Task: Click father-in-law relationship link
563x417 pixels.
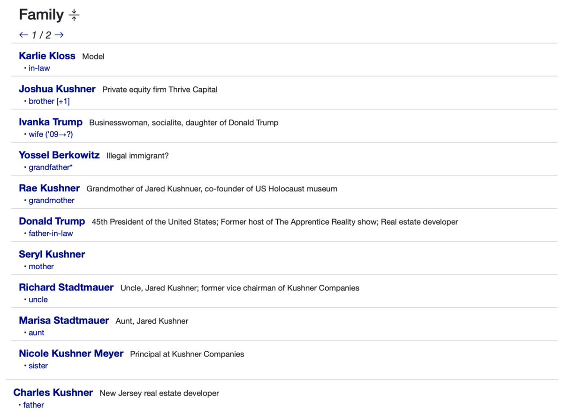Action: 51,234
